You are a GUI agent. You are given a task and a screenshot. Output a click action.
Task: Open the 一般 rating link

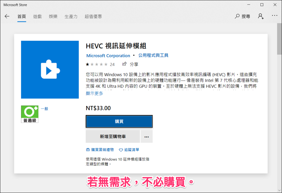point(44,108)
